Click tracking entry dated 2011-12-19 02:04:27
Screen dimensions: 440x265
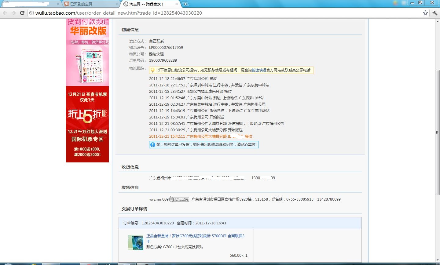pyautogui.click(x=207, y=104)
